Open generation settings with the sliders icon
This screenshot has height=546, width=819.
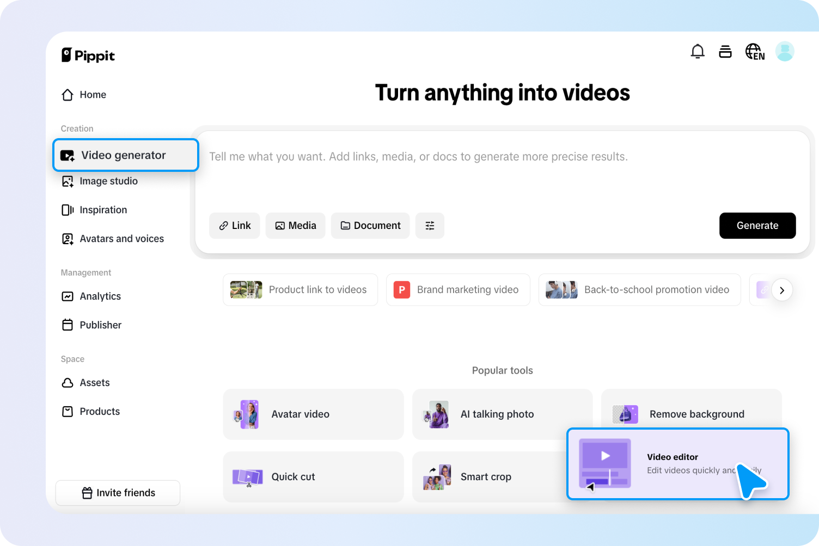(430, 225)
